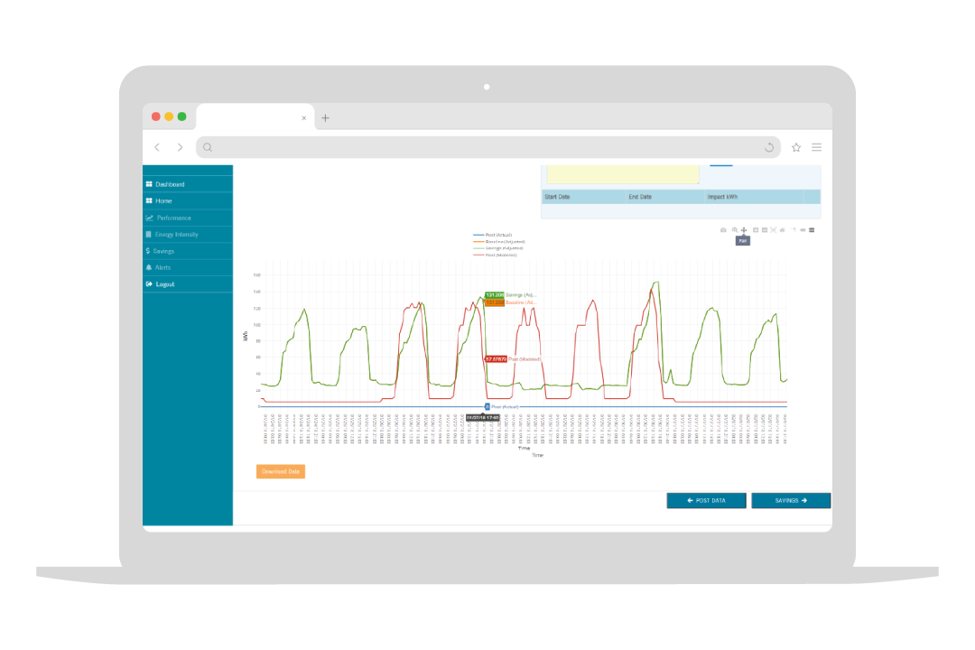Go back with browser back arrow
The height and width of the screenshot is (650, 975).
157,147
